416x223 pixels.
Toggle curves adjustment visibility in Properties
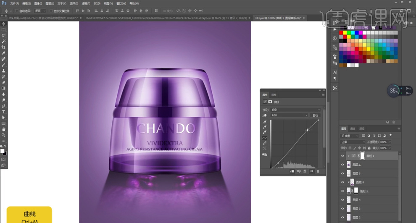coord(312,171)
